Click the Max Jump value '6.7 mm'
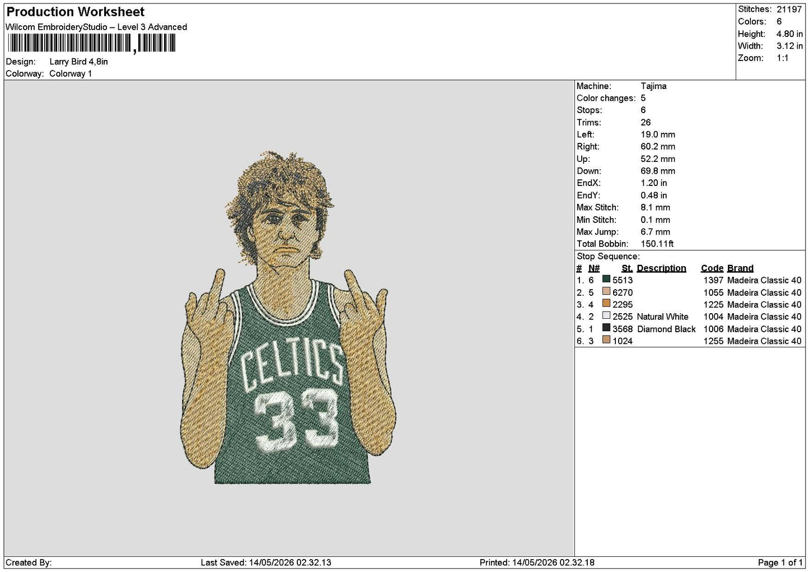 (656, 232)
